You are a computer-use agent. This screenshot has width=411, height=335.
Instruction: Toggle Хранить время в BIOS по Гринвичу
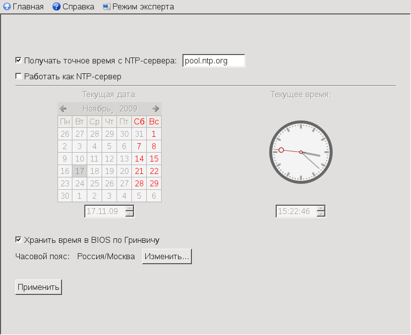coord(19,240)
